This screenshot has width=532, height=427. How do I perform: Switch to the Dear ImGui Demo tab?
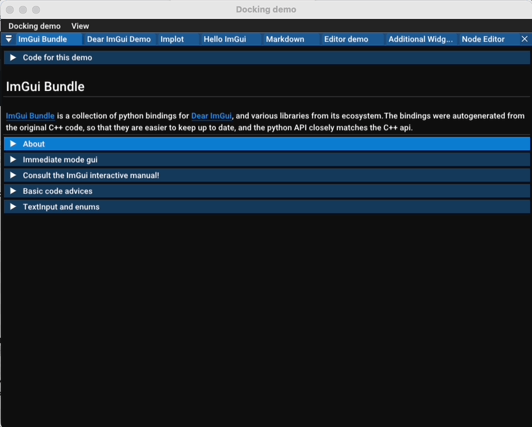[119, 39]
